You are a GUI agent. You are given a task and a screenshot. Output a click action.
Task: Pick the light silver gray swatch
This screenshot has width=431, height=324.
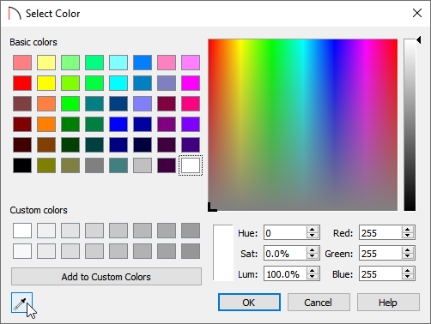coord(143,165)
